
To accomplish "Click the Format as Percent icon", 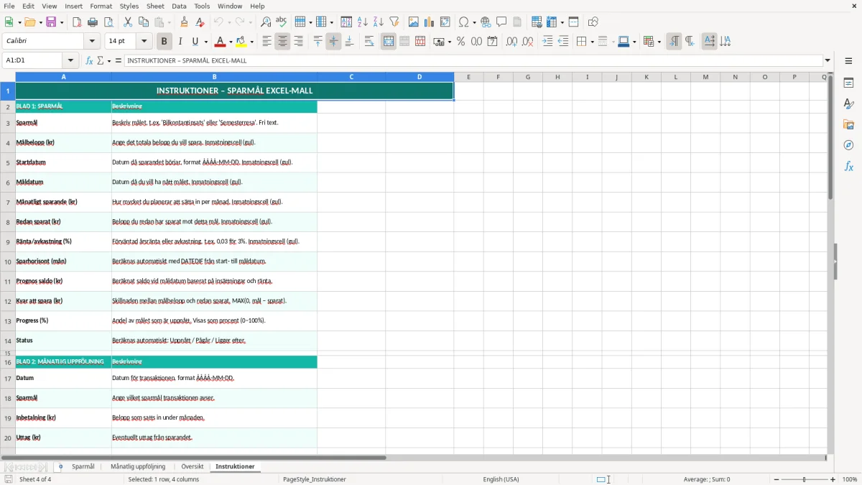I will click(x=461, y=42).
